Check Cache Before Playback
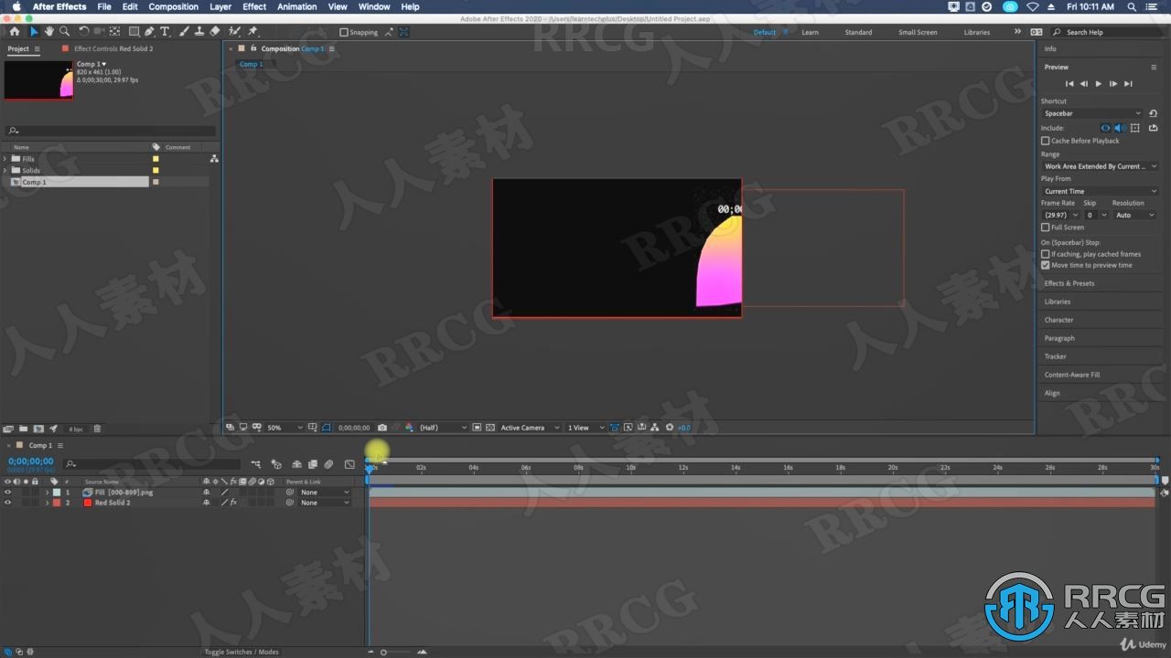This screenshot has width=1171, height=658. pos(1046,141)
